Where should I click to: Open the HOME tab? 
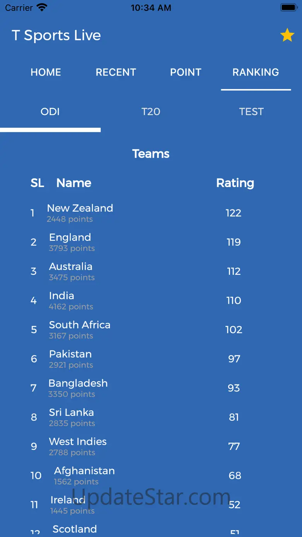tap(46, 72)
